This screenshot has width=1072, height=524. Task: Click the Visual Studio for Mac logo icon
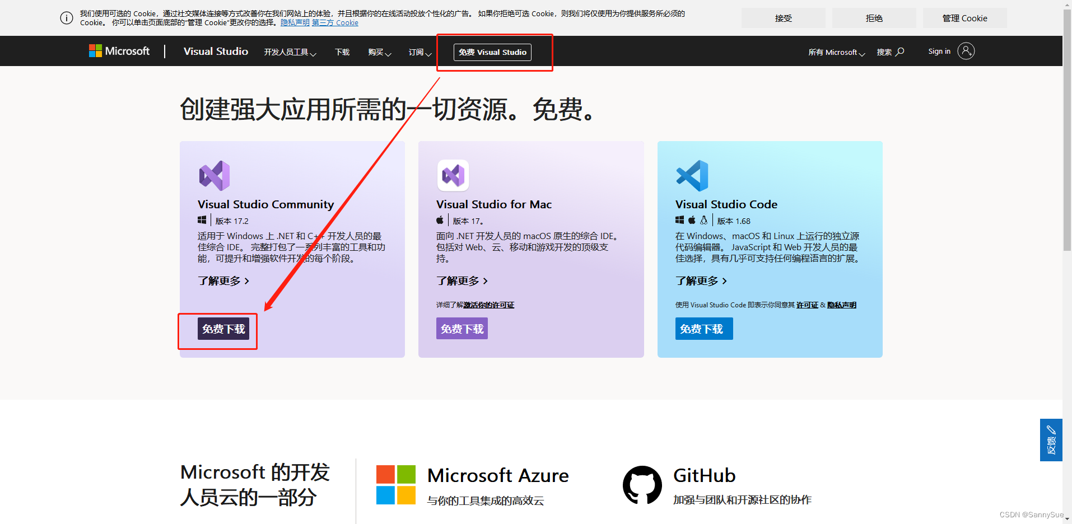tap(453, 175)
